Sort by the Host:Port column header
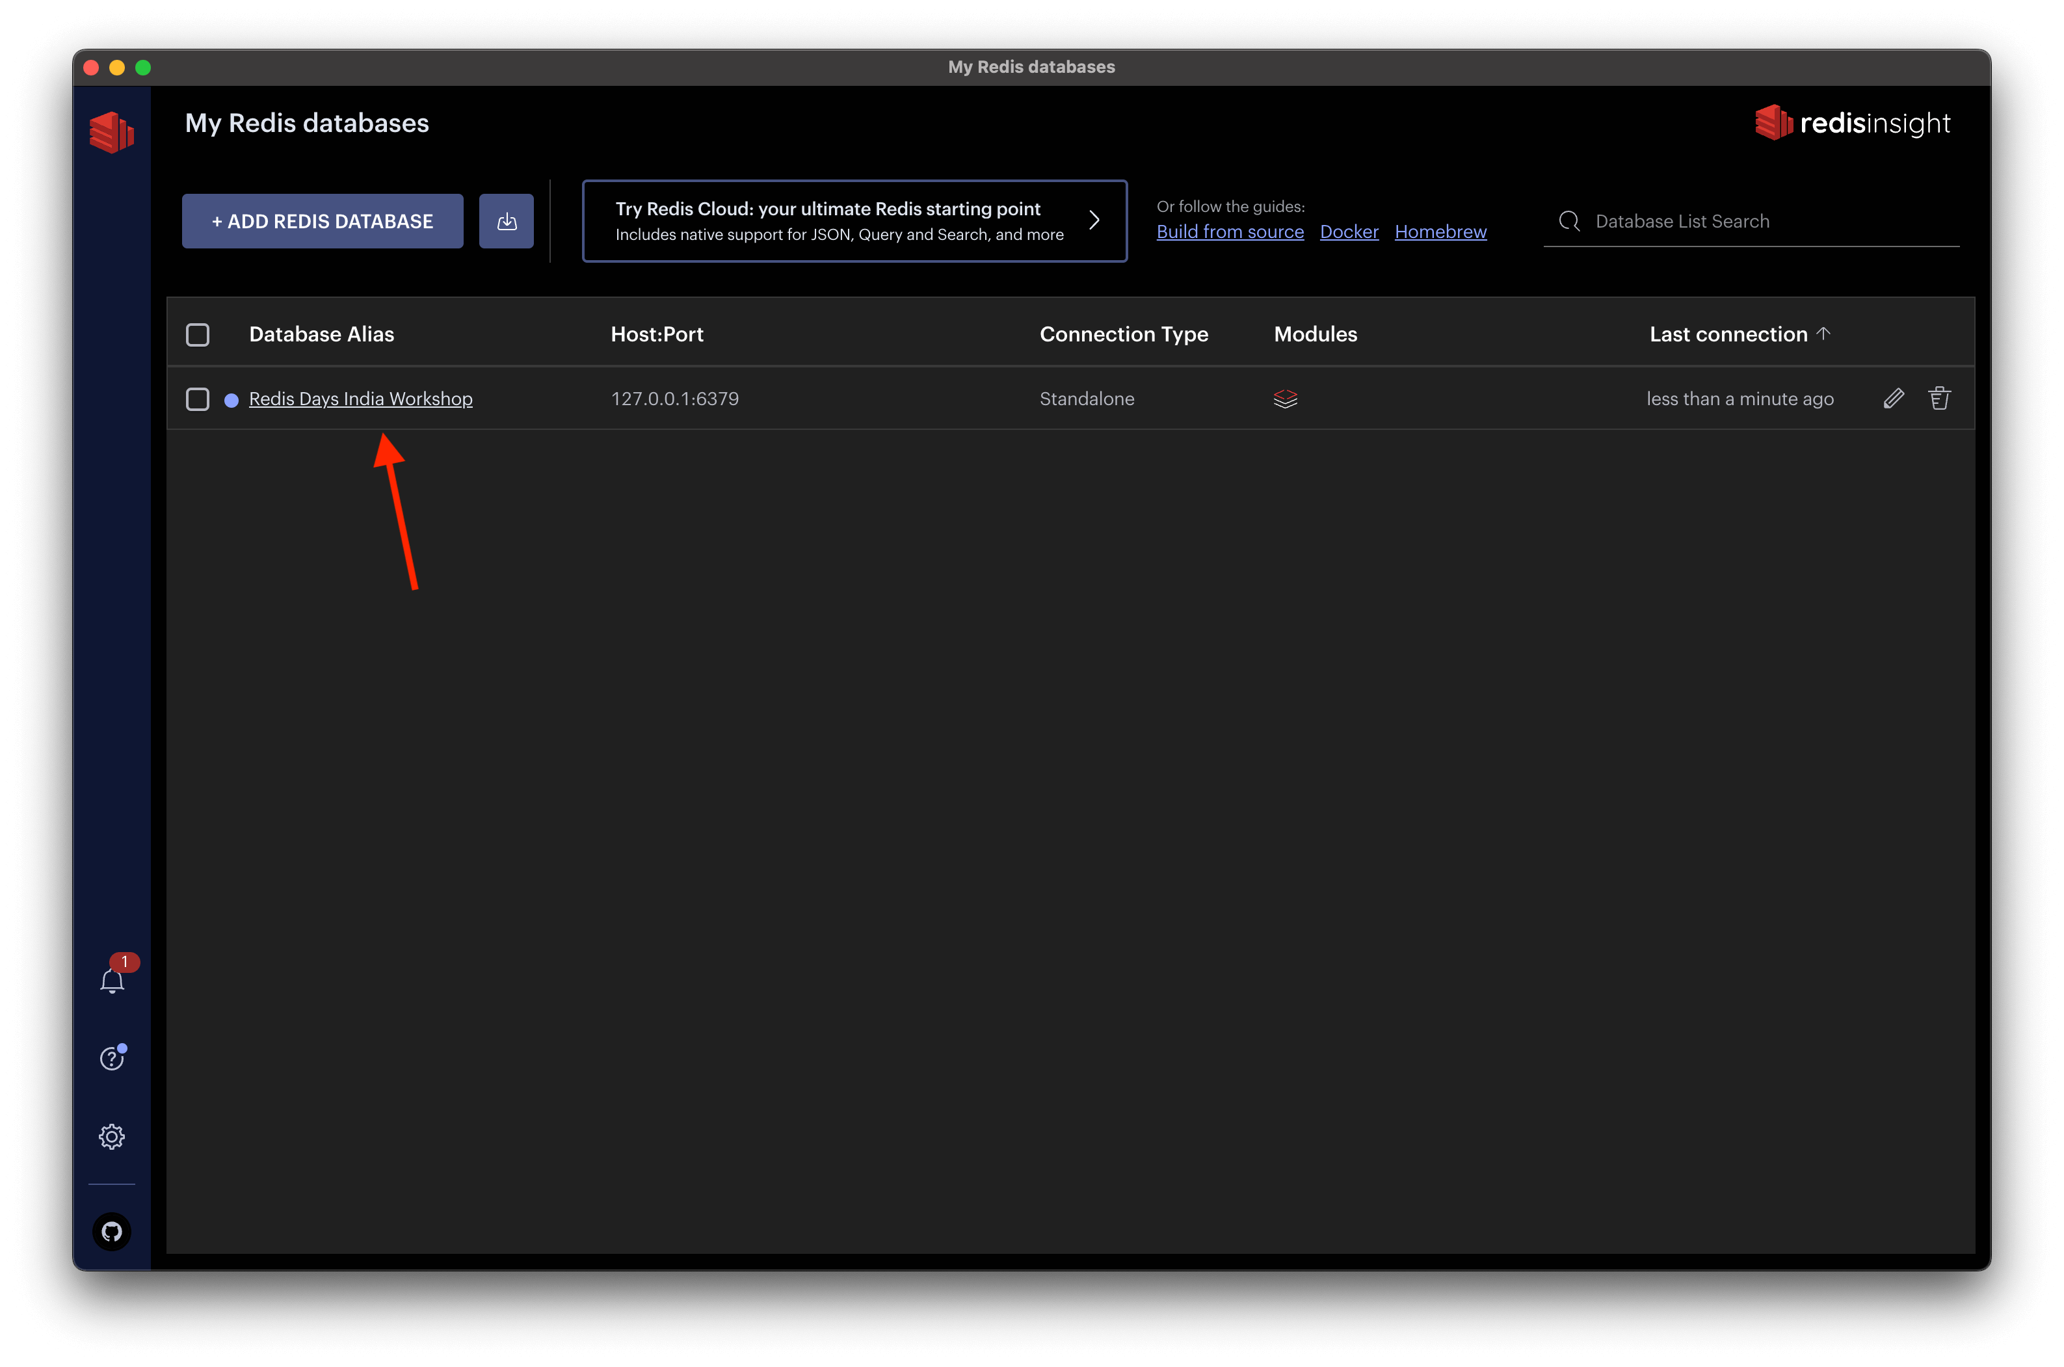 pos(656,334)
